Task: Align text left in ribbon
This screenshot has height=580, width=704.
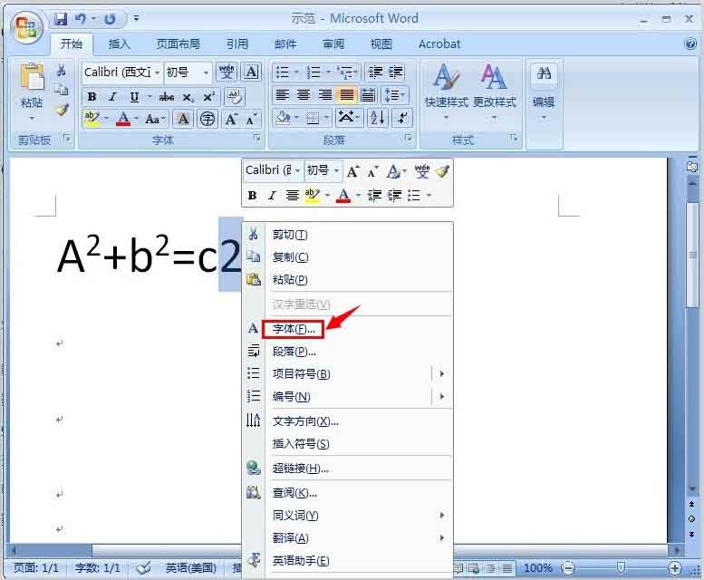Action: click(282, 95)
